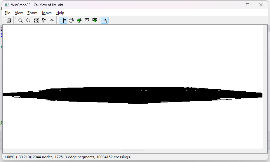Select the crosshair origin icon
270x162 pixels.
[52, 20]
